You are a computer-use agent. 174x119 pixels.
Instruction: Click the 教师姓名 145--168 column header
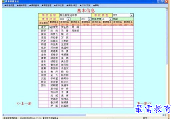118,23
